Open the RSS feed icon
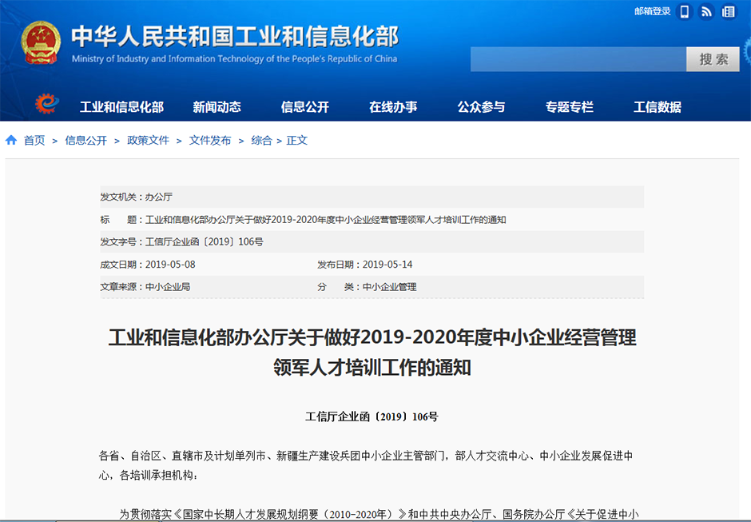This screenshot has width=751, height=522. coord(706,11)
